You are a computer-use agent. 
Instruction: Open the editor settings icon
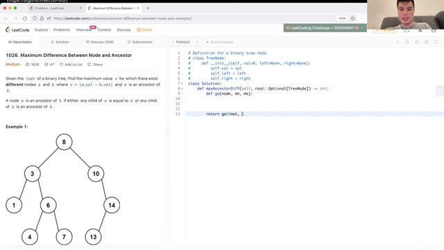[x=427, y=42]
